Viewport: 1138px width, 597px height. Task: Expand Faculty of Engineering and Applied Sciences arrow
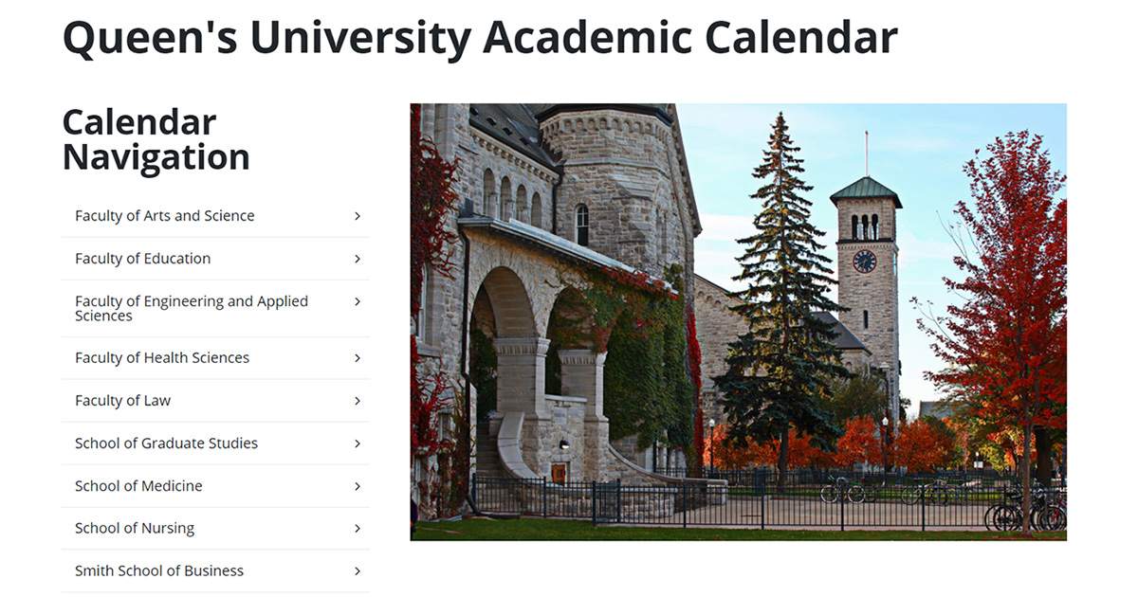tap(358, 301)
